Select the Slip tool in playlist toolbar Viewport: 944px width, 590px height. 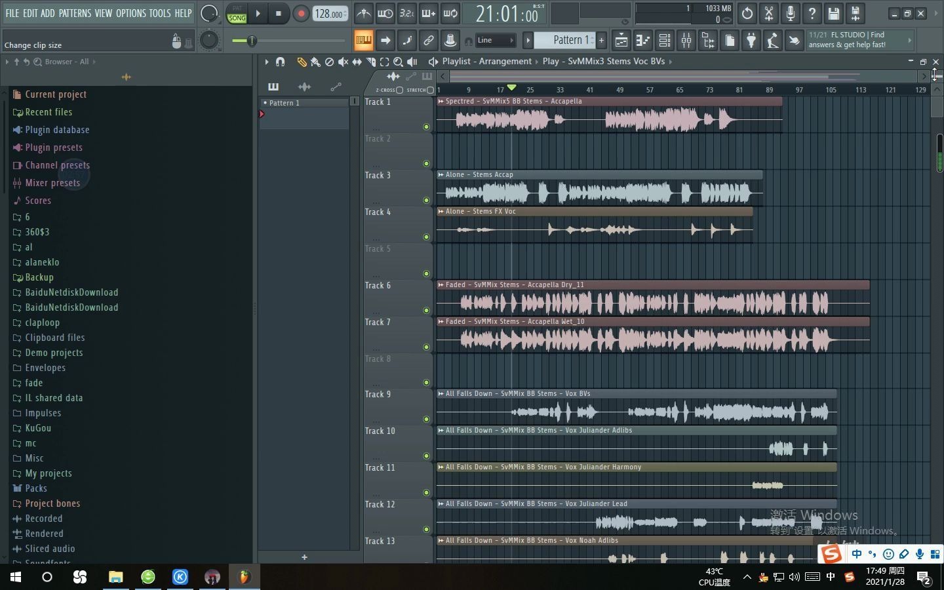click(x=357, y=62)
